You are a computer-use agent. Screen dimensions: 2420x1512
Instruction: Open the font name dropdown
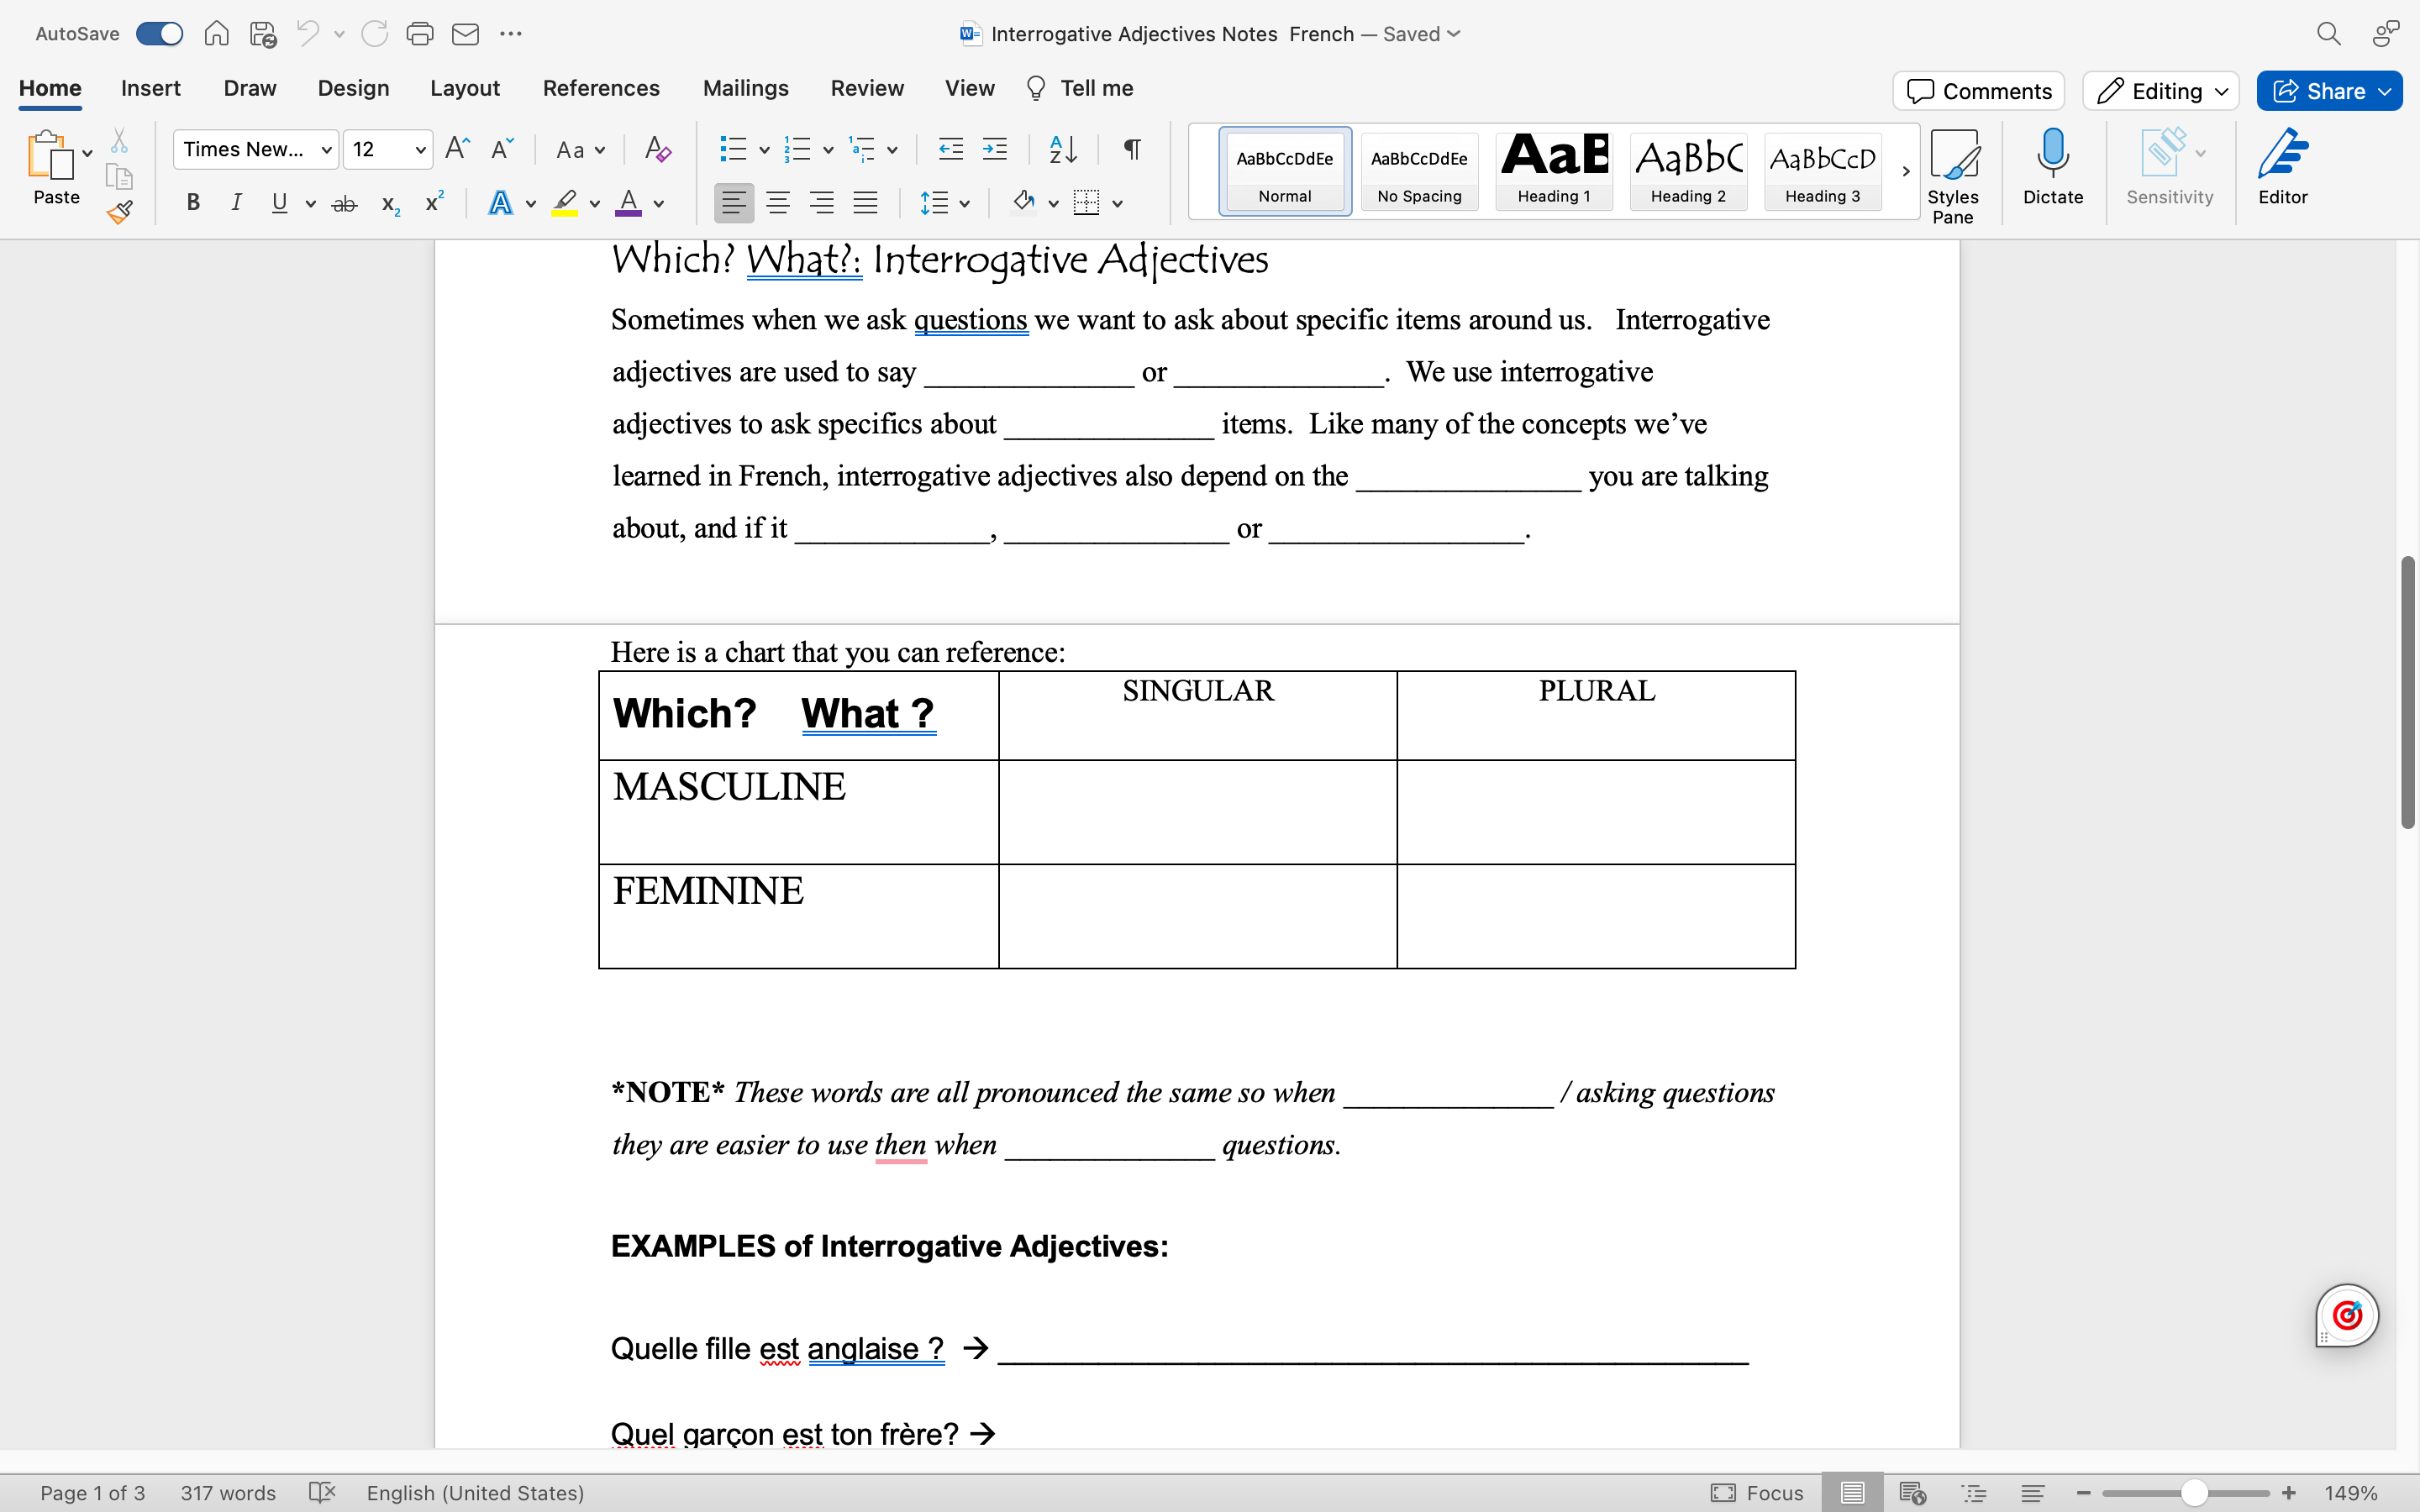[326, 150]
